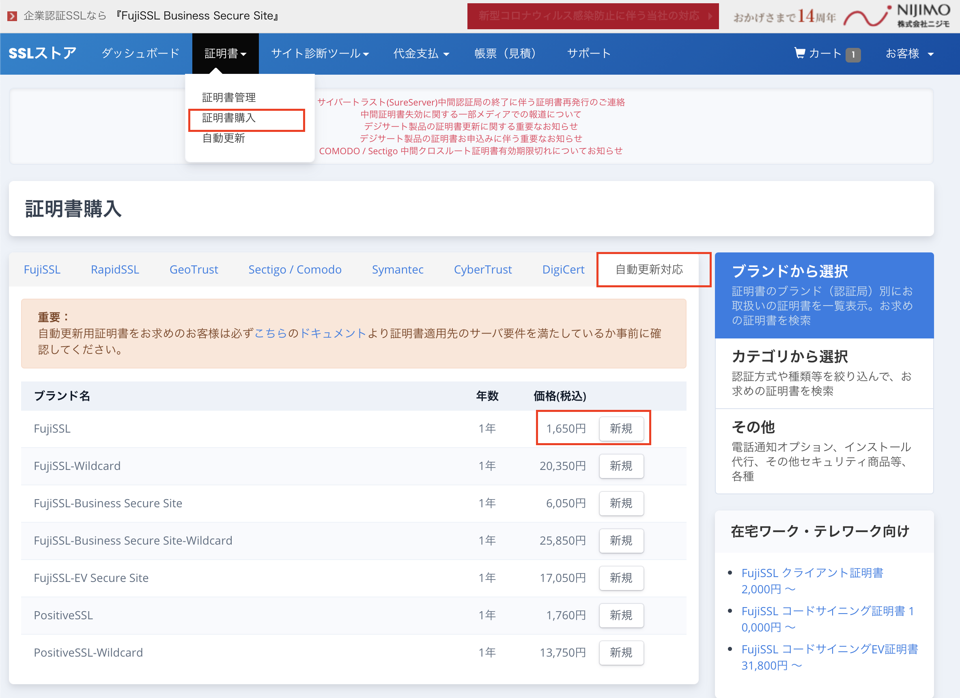The image size is (960, 698).
Task: Open the cart icon in navbar
Action: pos(800,53)
